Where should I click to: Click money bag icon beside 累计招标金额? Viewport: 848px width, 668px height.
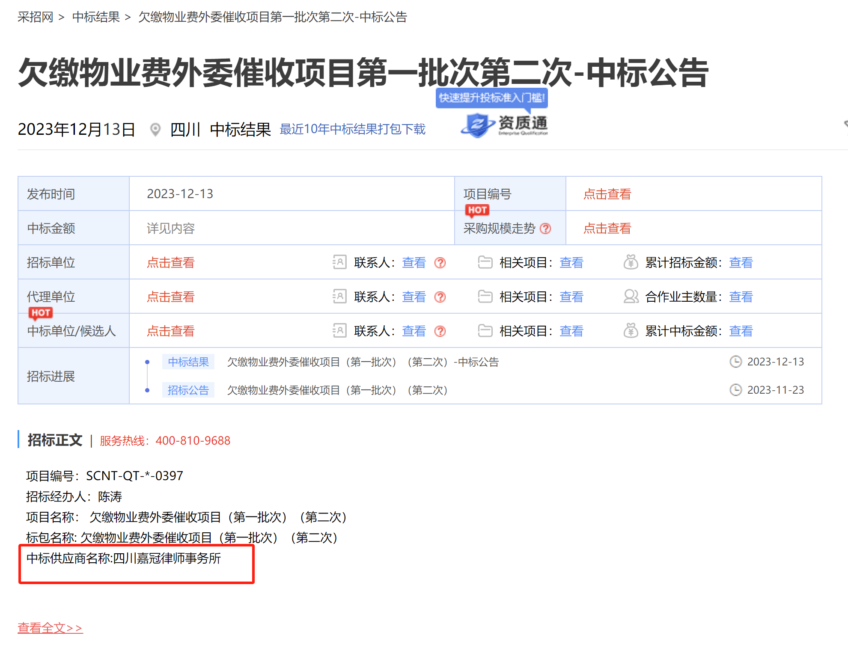point(631,262)
